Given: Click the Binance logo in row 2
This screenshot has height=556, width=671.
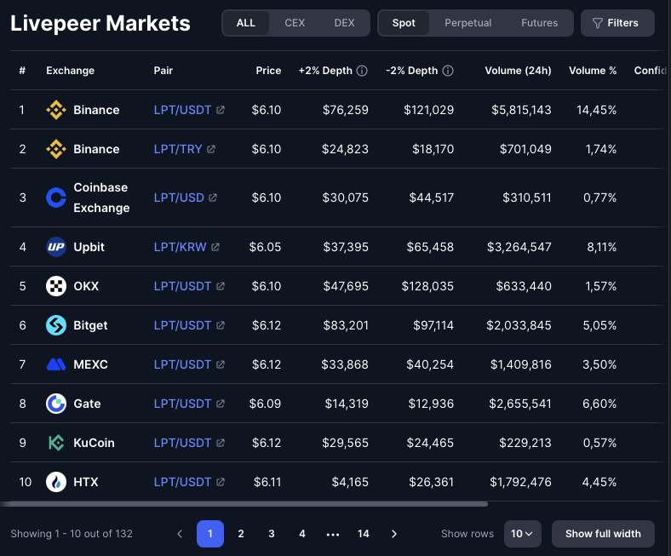Looking at the screenshot, I should pyautogui.click(x=56, y=149).
